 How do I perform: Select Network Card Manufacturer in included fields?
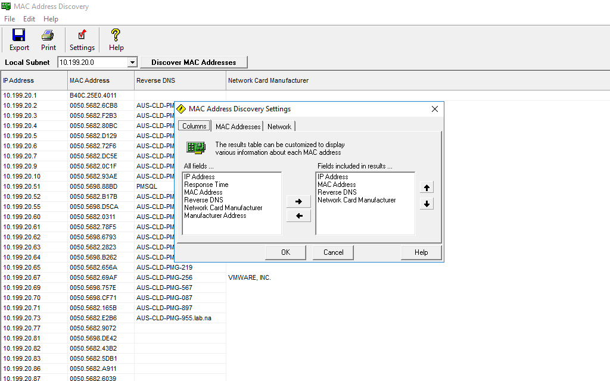pyautogui.click(x=356, y=200)
